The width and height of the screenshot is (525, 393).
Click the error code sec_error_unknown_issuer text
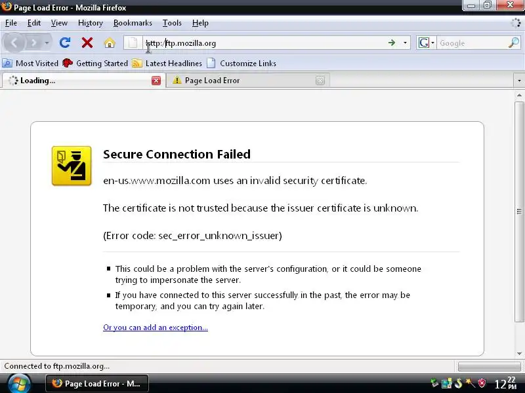click(x=192, y=236)
